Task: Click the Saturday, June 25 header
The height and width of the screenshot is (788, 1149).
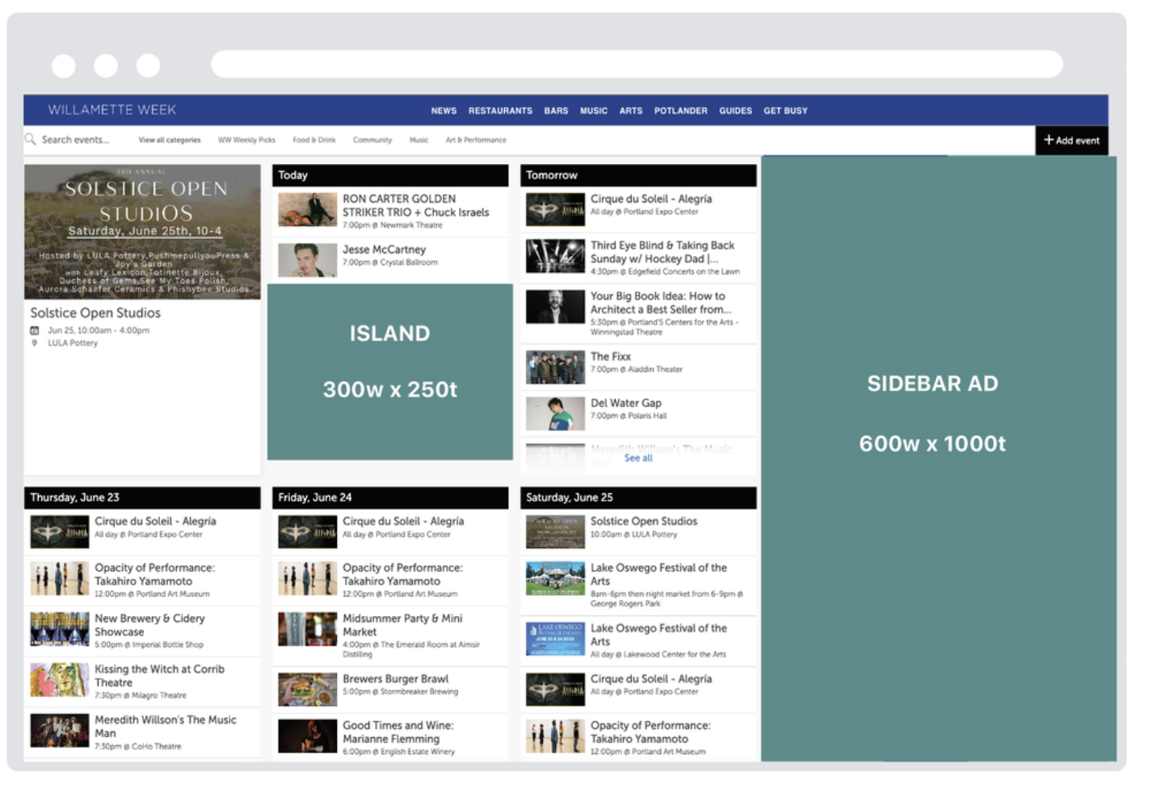Action: (x=638, y=497)
